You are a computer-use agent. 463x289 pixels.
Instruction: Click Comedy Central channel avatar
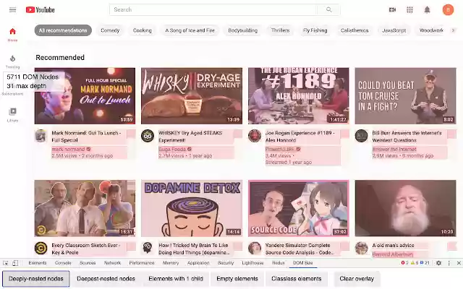coord(41,248)
